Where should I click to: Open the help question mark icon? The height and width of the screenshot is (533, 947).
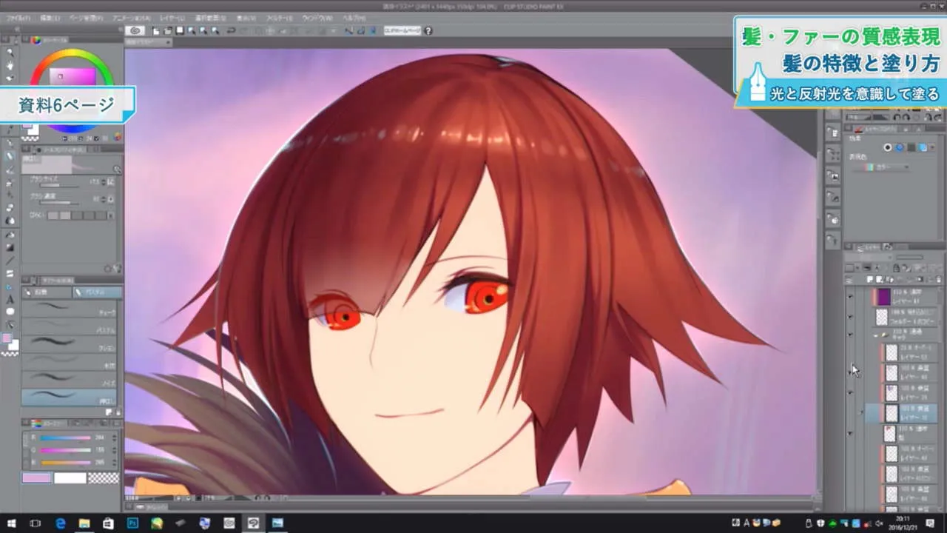tap(428, 30)
